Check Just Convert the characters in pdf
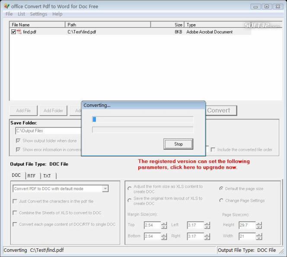Screen dimensions: 287x257 (15, 201)
